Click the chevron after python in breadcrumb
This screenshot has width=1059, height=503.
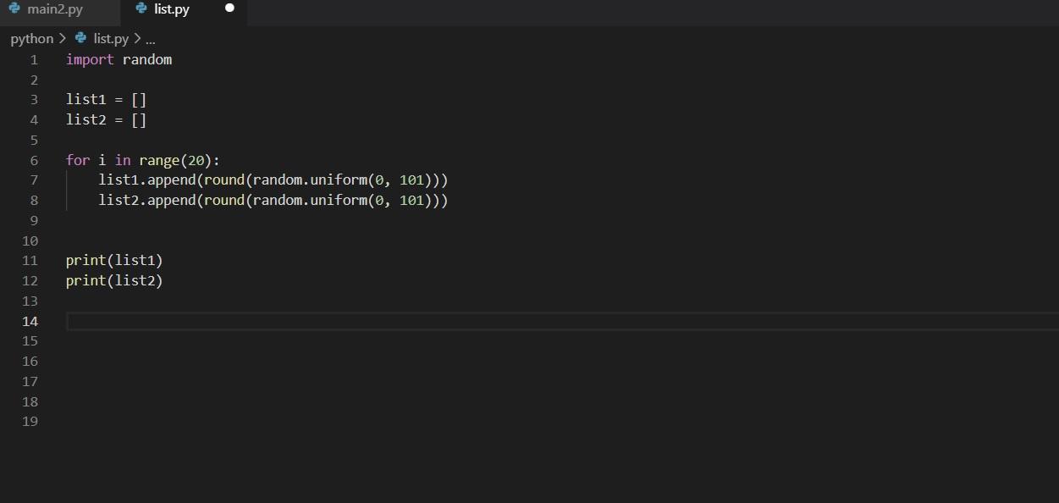pos(63,39)
